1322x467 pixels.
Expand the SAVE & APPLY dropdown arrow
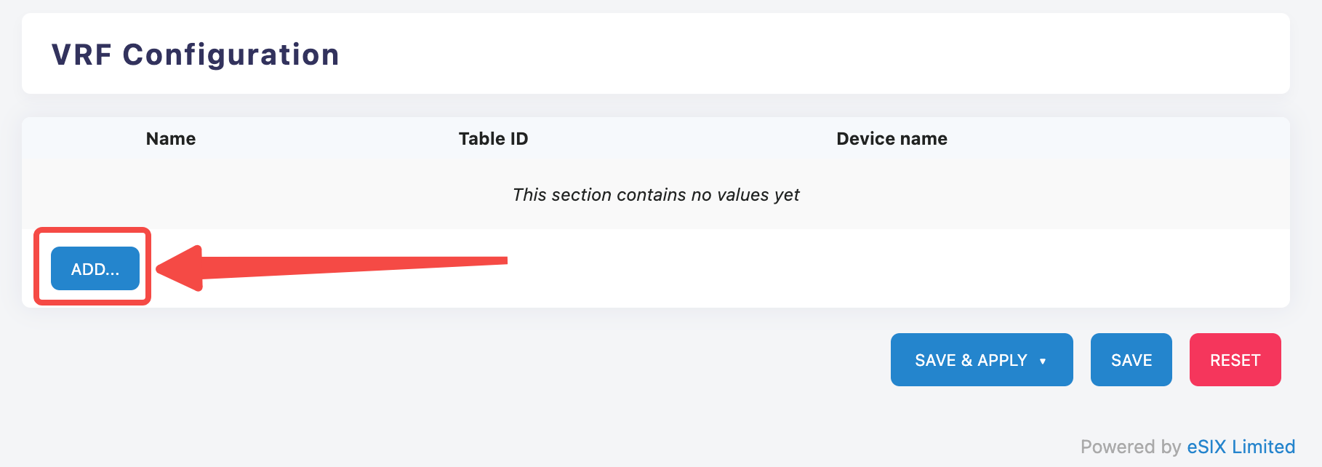click(1043, 361)
